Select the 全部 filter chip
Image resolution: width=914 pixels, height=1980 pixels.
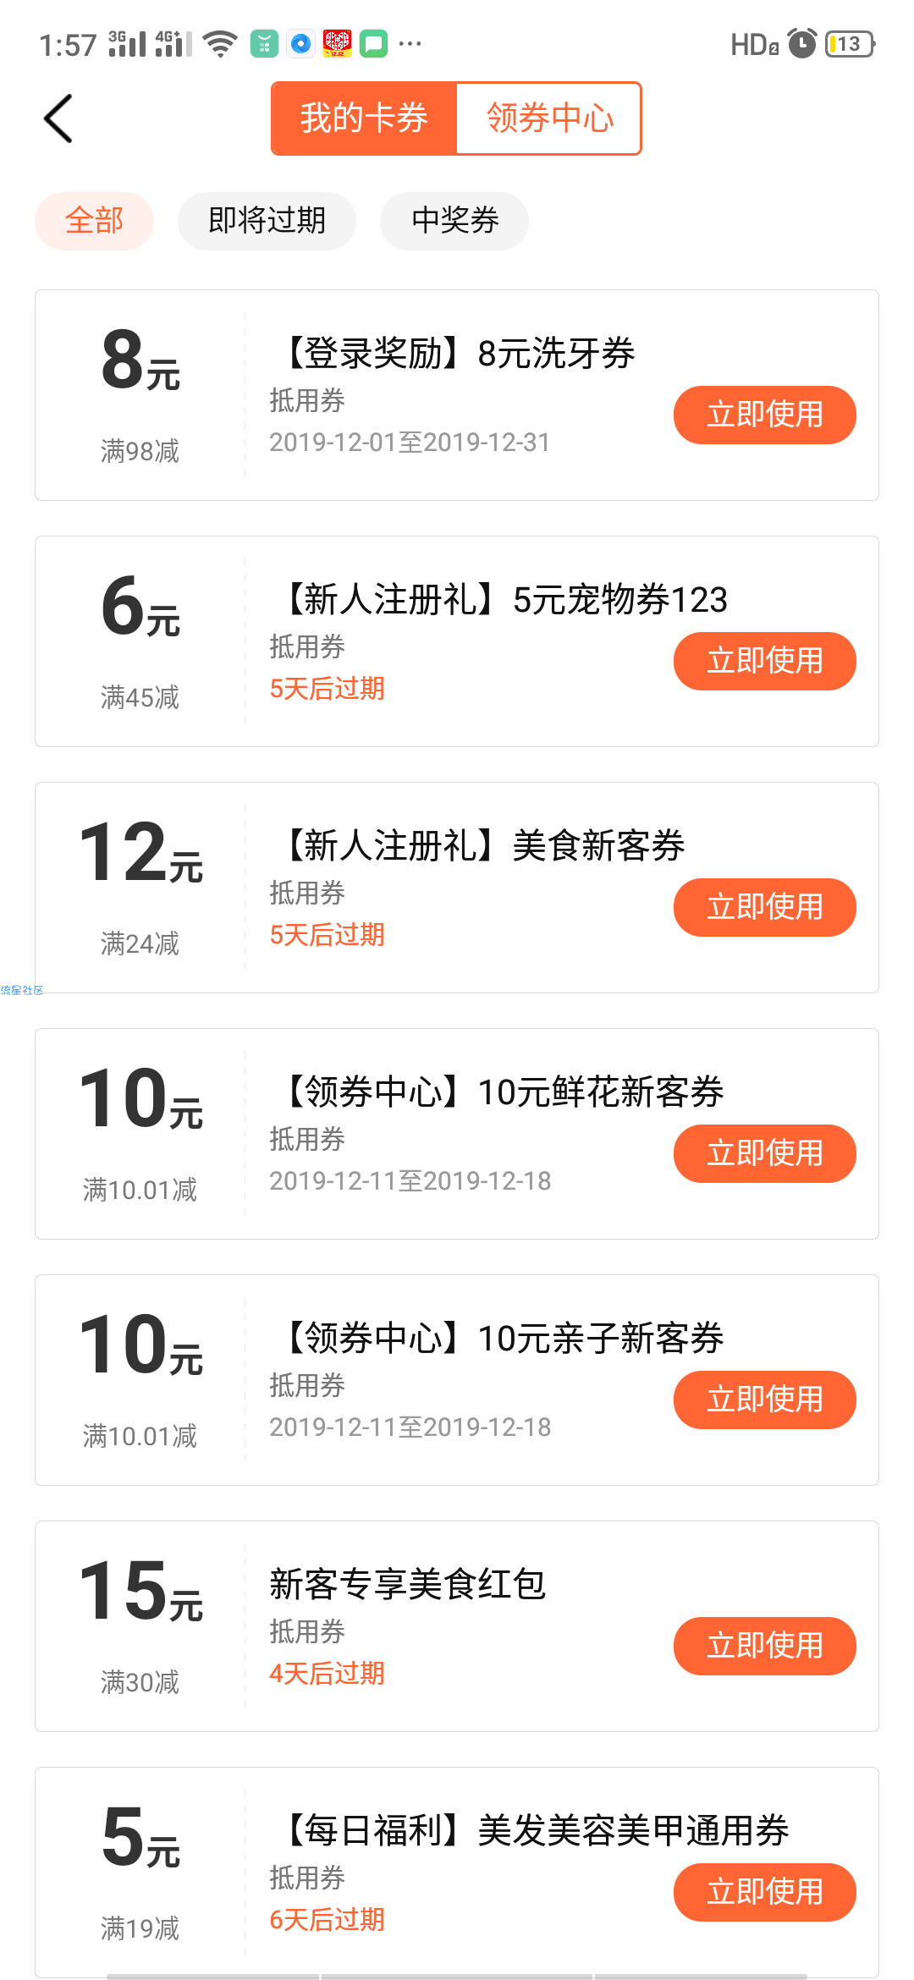click(x=94, y=221)
